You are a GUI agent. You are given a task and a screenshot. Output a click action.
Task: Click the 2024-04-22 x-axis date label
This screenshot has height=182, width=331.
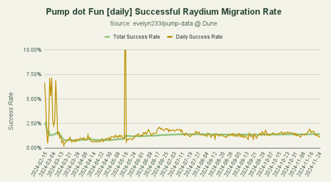pyautogui.click(x=95, y=164)
